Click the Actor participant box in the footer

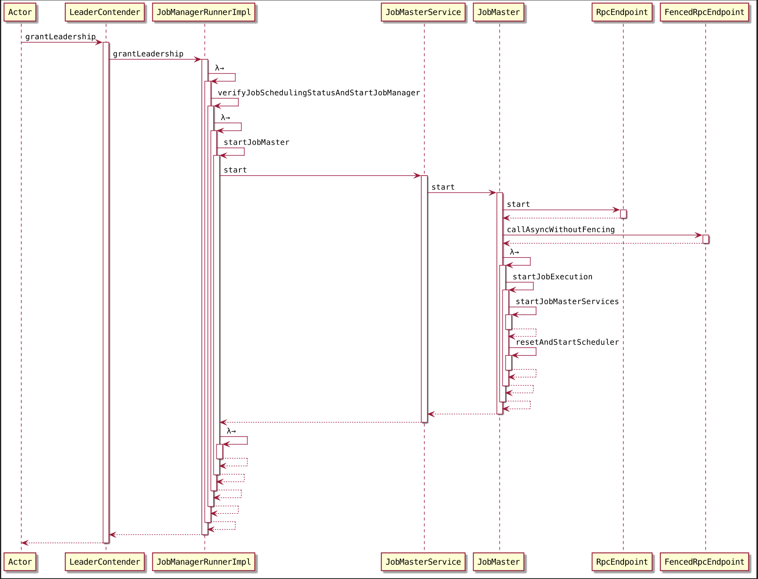[x=20, y=562]
